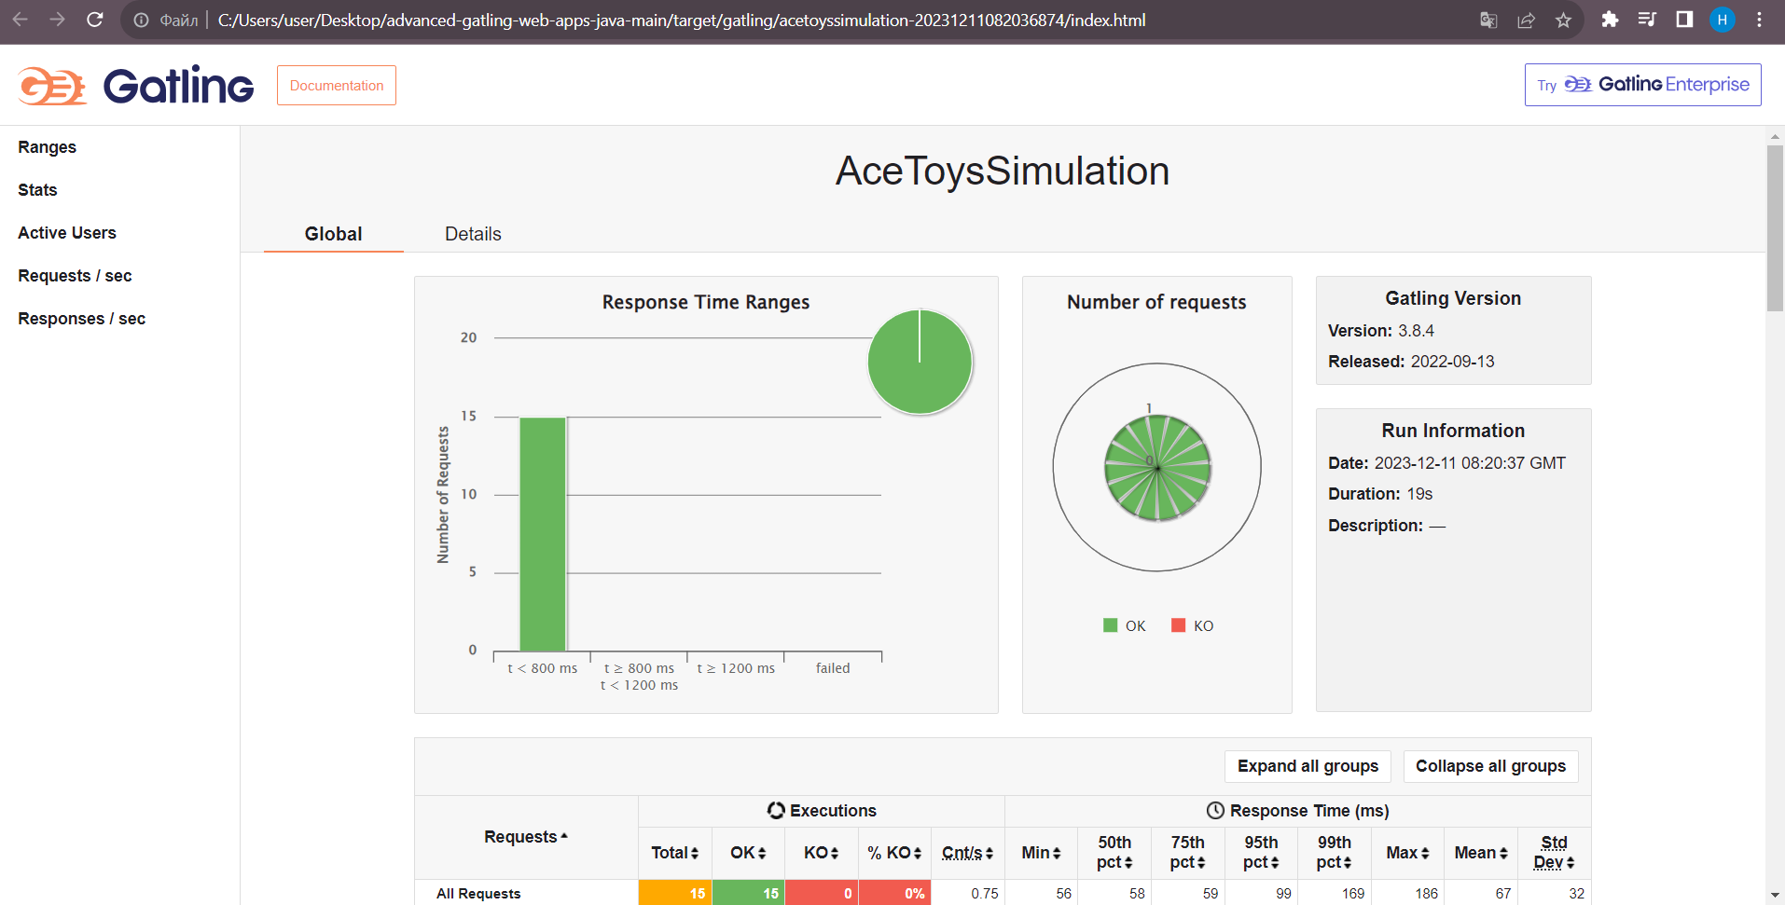Open the browser extensions puzzle icon

pos(1610,20)
